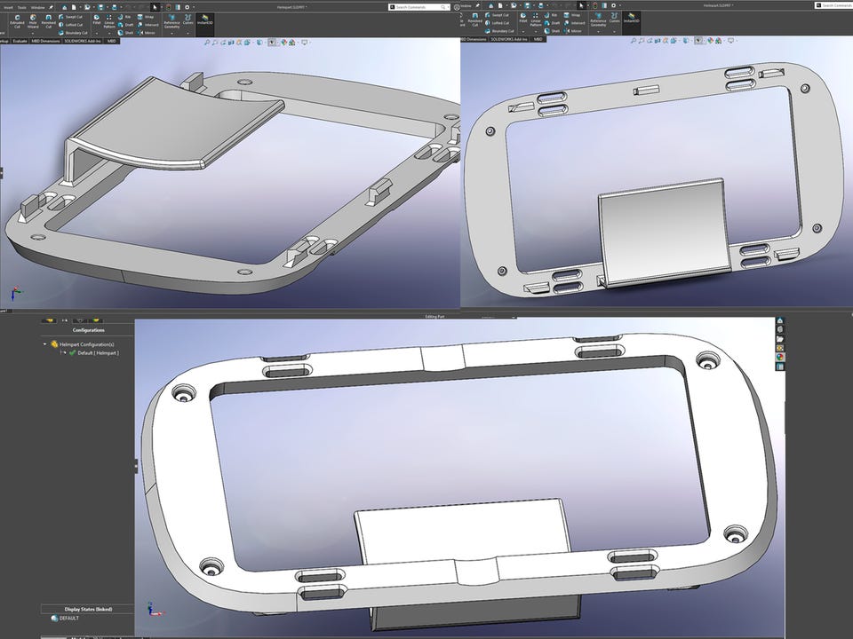Screen dimensions: 853x639
Task: Click Search Commands box in top-left window
Action: pos(419,7)
